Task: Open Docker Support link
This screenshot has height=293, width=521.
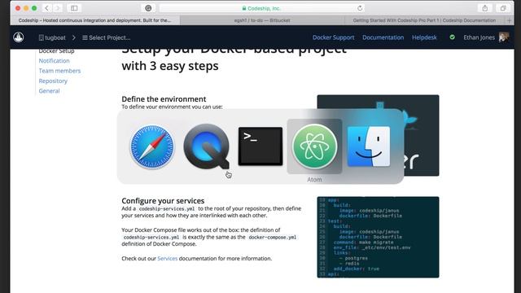Action: [333, 37]
